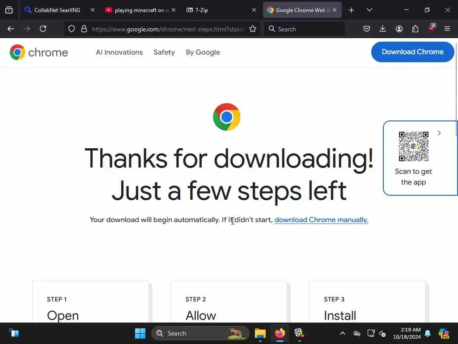The width and height of the screenshot is (458, 344).
Task: Launch Copilot preview from taskbar
Action: tap(444, 333)
